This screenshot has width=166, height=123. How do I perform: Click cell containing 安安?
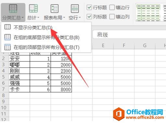(x=19, y=59)
